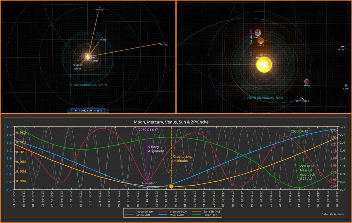Image resolution: width=352 pixels, height=223 pixels.
Task: Click the Venus planet icon
Action: point(260,41)
